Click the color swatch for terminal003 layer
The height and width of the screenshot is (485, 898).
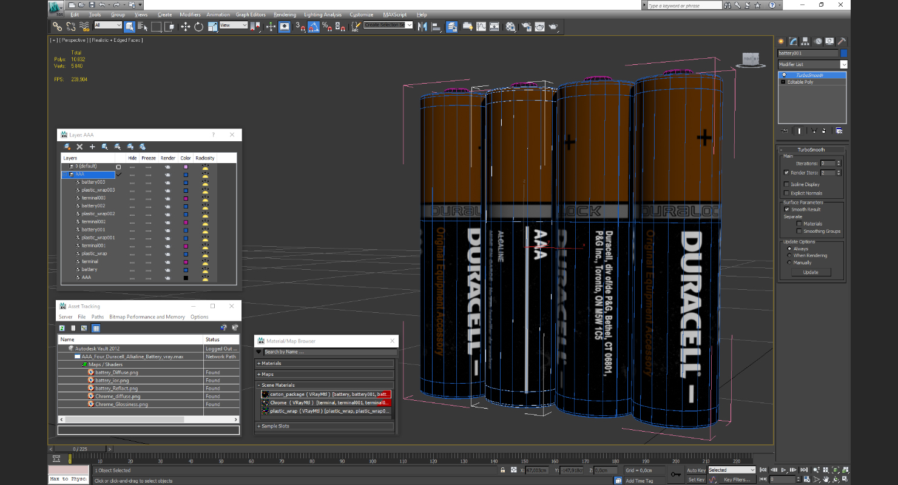186,198
